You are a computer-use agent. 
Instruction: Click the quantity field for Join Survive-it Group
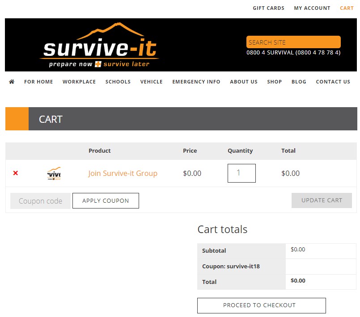(241, 173)
